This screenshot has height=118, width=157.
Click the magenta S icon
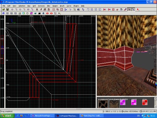click(31, 13)
